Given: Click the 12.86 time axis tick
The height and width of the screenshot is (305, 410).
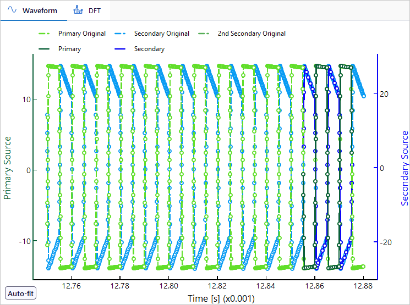Looking at the screenshot, I should (315, 286).
